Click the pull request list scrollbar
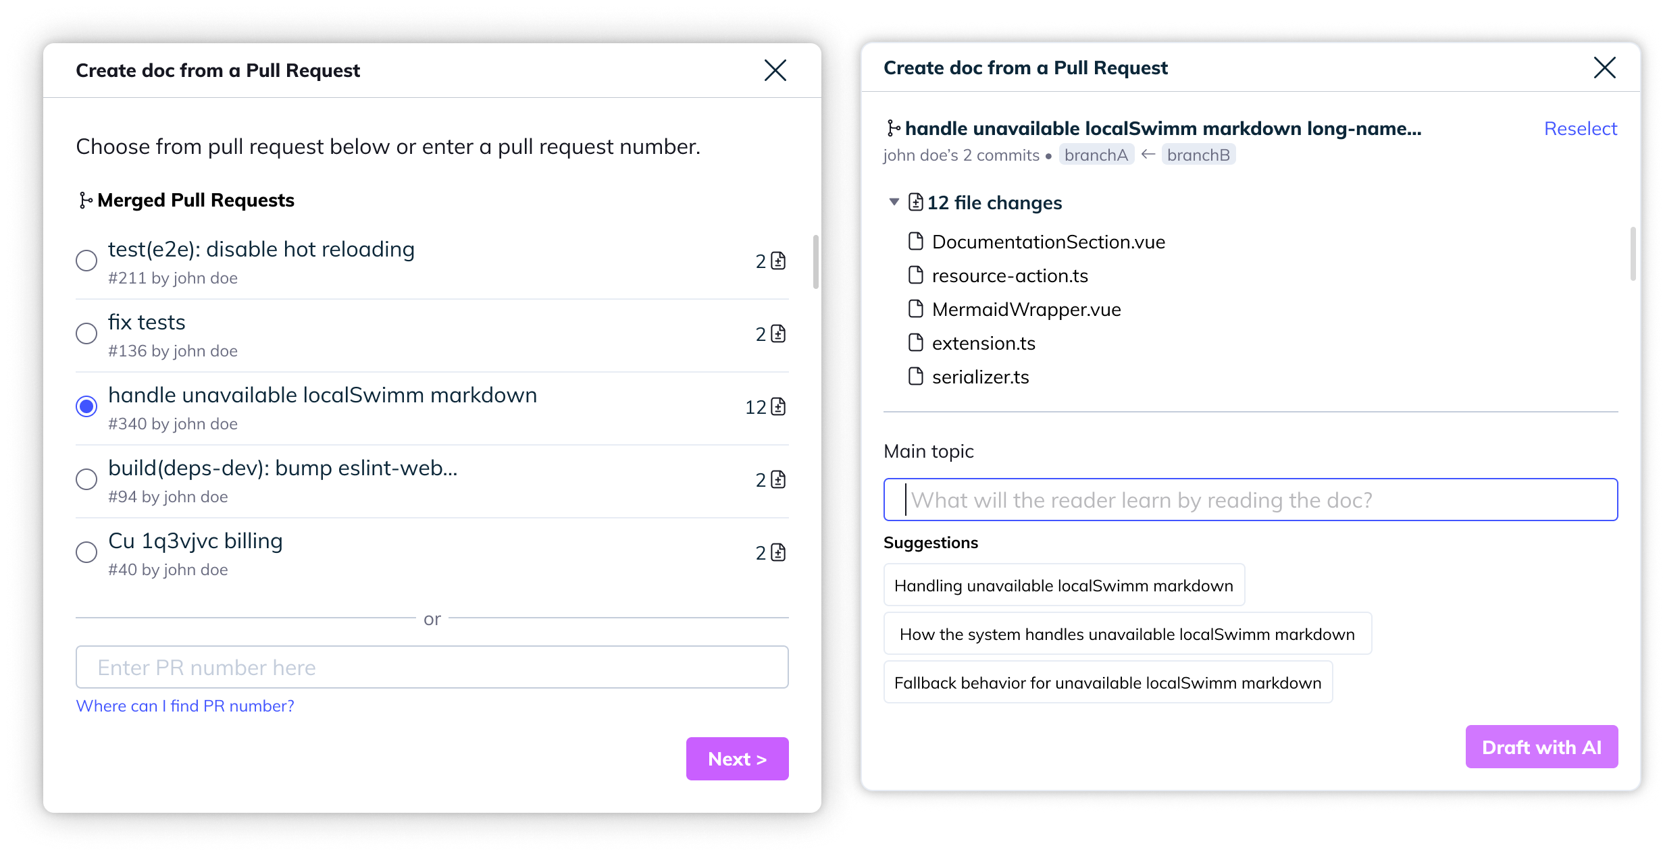 pos(815,262)
